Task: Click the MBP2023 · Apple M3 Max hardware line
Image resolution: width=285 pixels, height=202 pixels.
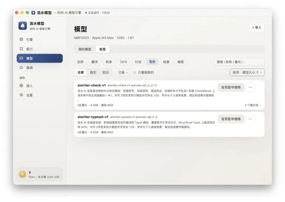Action: (x=104, y=38)
